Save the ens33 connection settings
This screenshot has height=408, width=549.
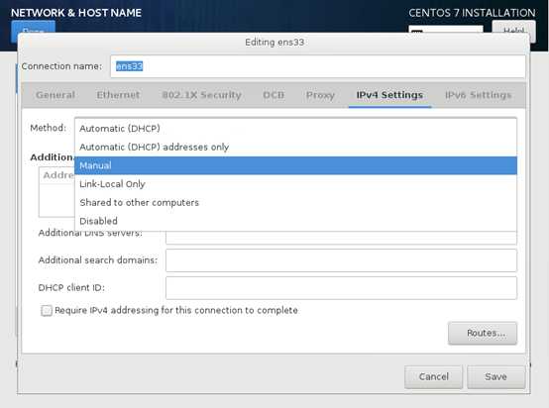(495, 377)
